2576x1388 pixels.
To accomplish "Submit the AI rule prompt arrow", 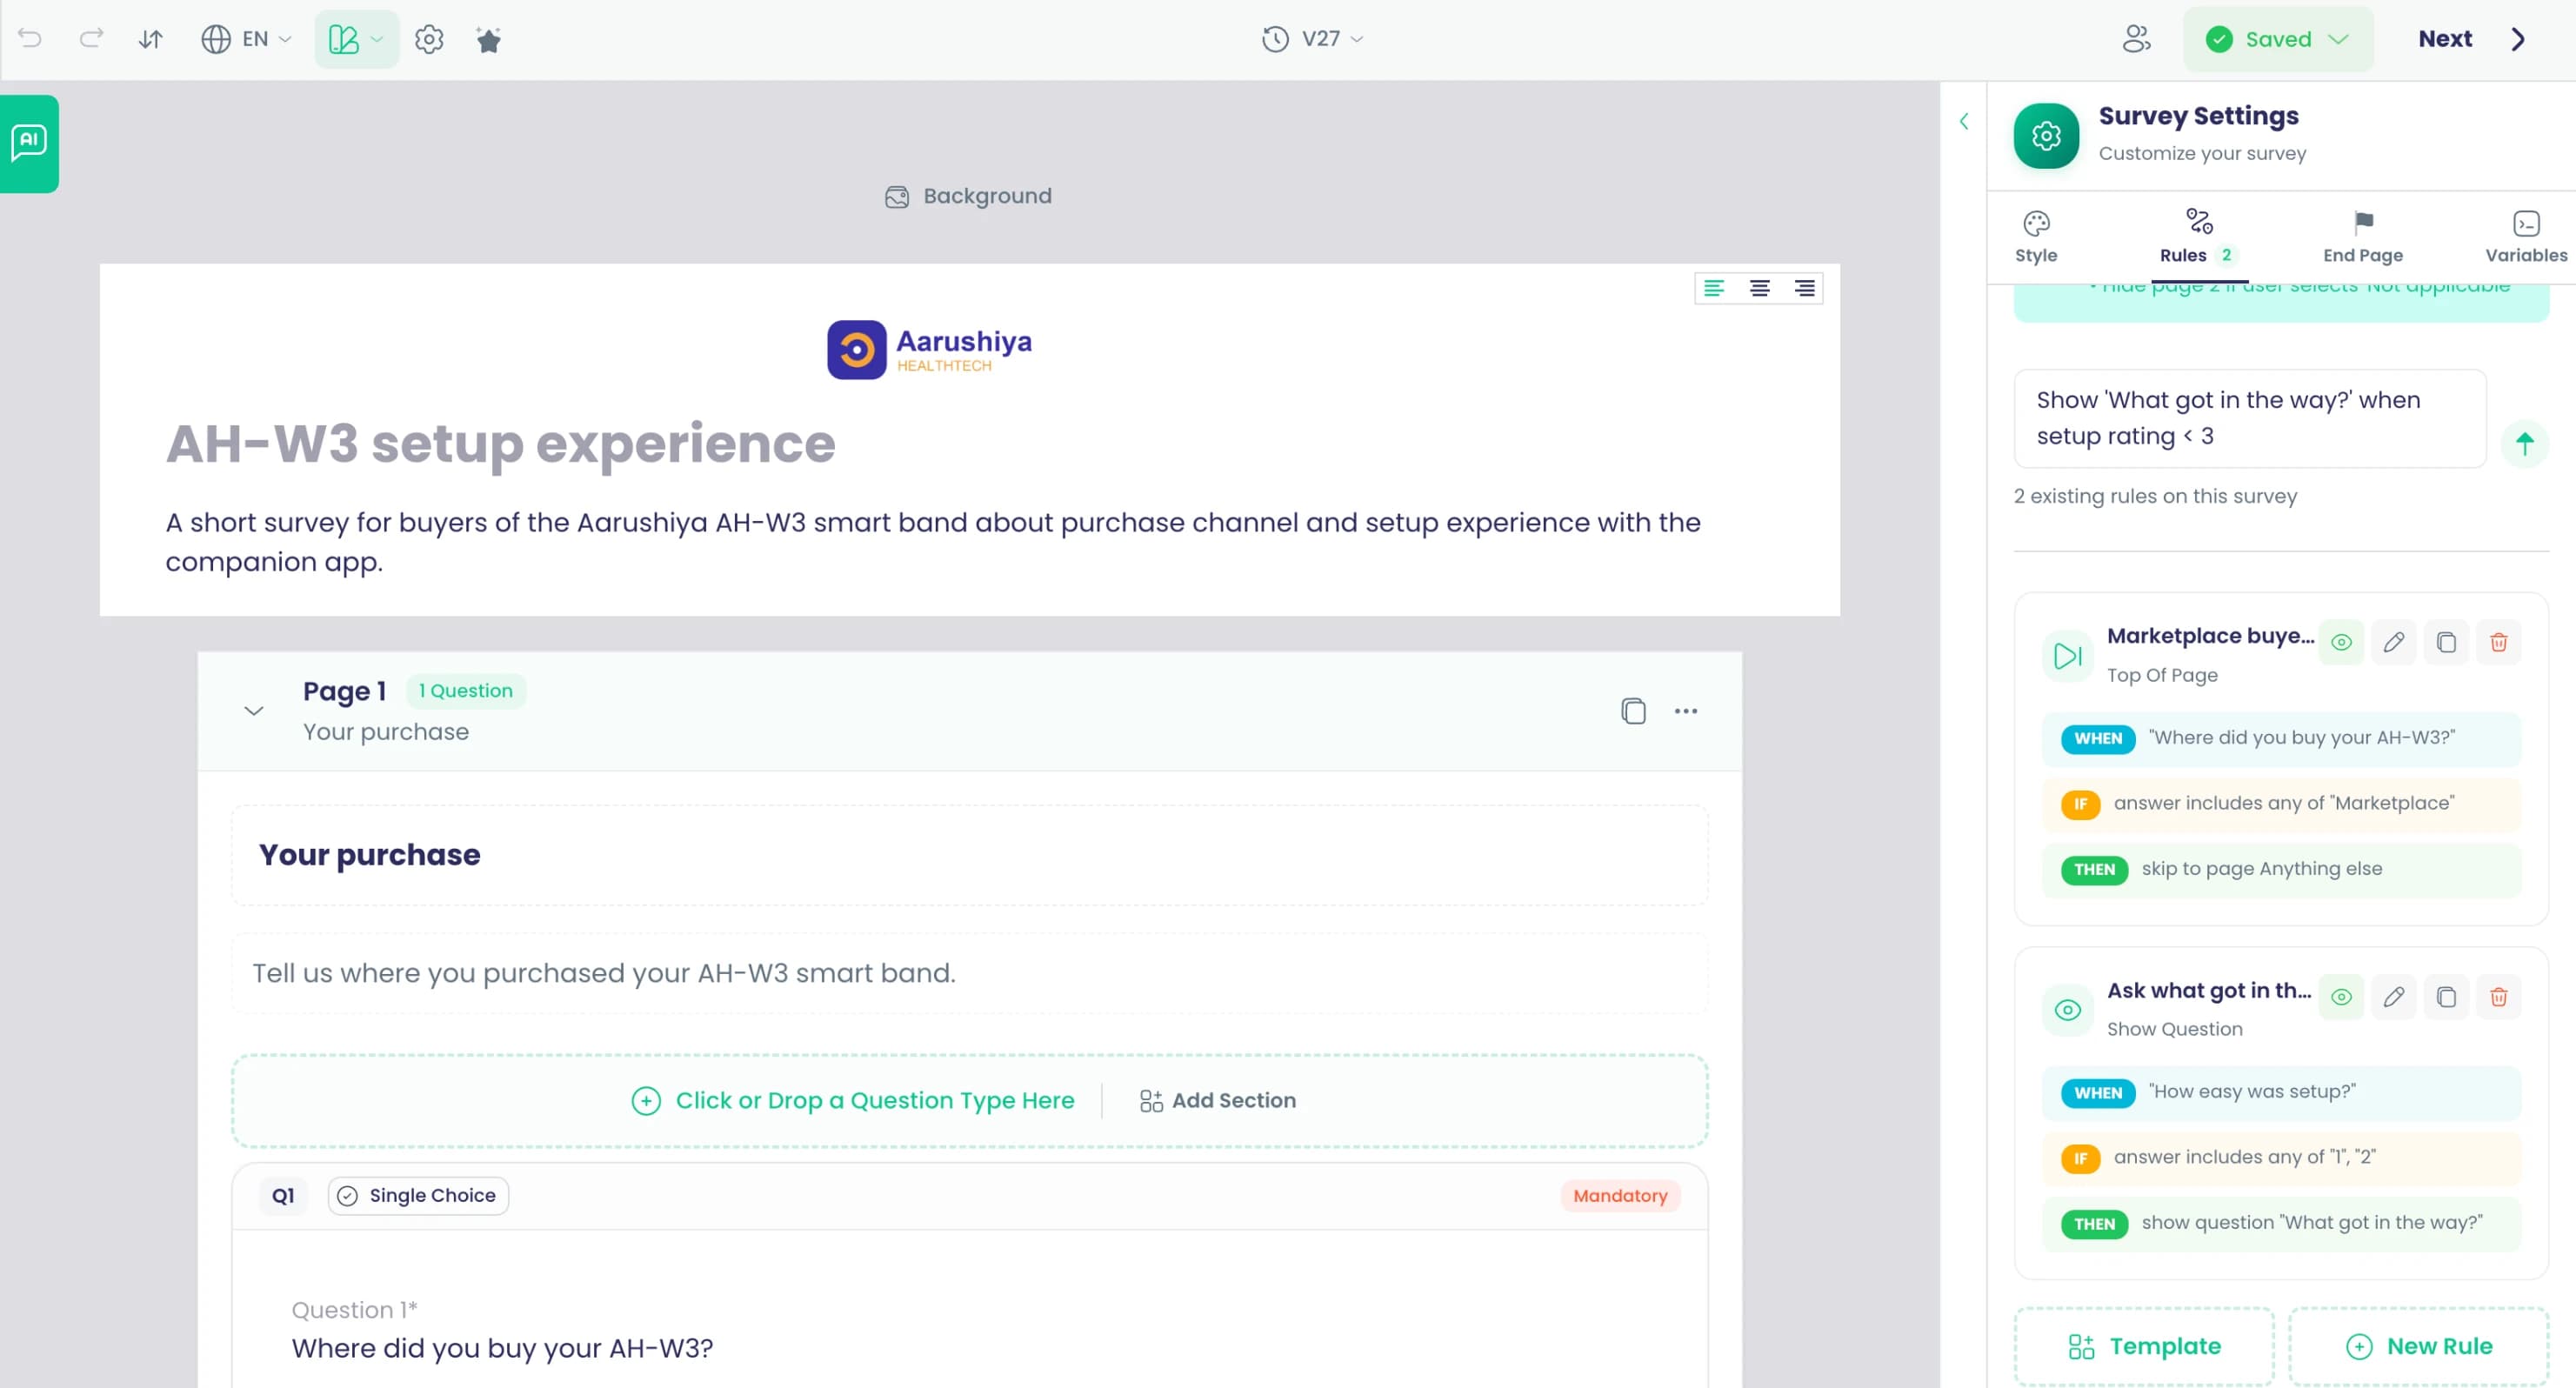I will [2524, 443].
